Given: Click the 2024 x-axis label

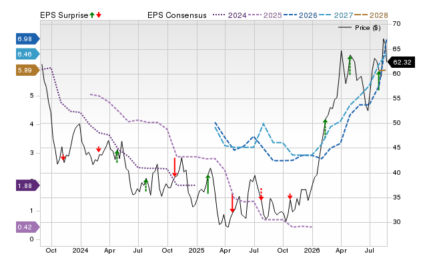Looking at the screenshot, I should 80,250.
